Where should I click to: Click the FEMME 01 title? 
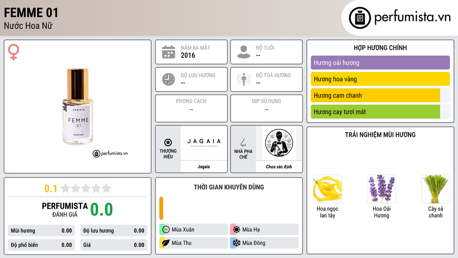pos(31,13)
